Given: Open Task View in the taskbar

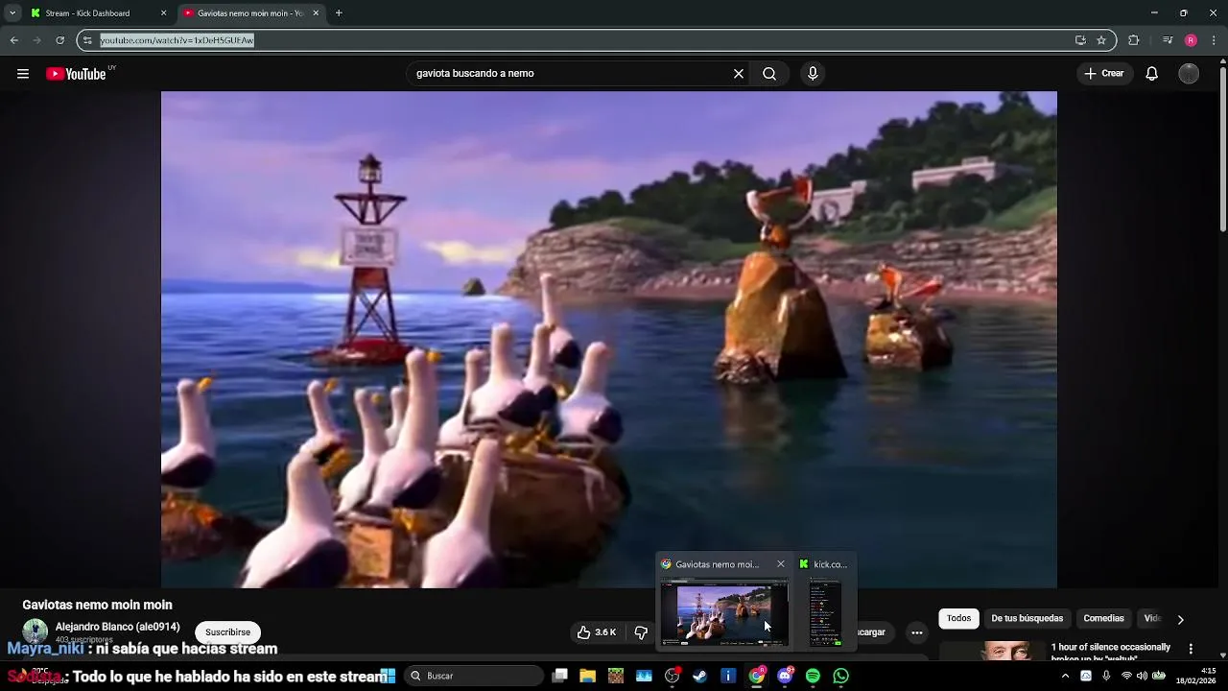Looking at the screenshot, I should (x=560, y=676).
